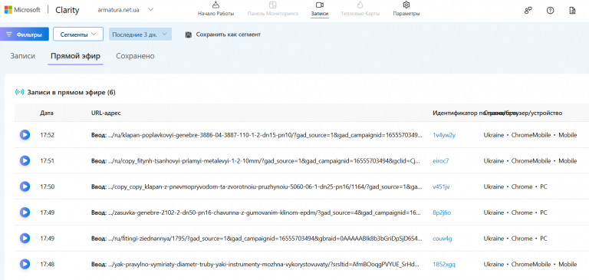Click the Microsoft logo
This screenshot has height=280, width=589.
pos(22,10)
